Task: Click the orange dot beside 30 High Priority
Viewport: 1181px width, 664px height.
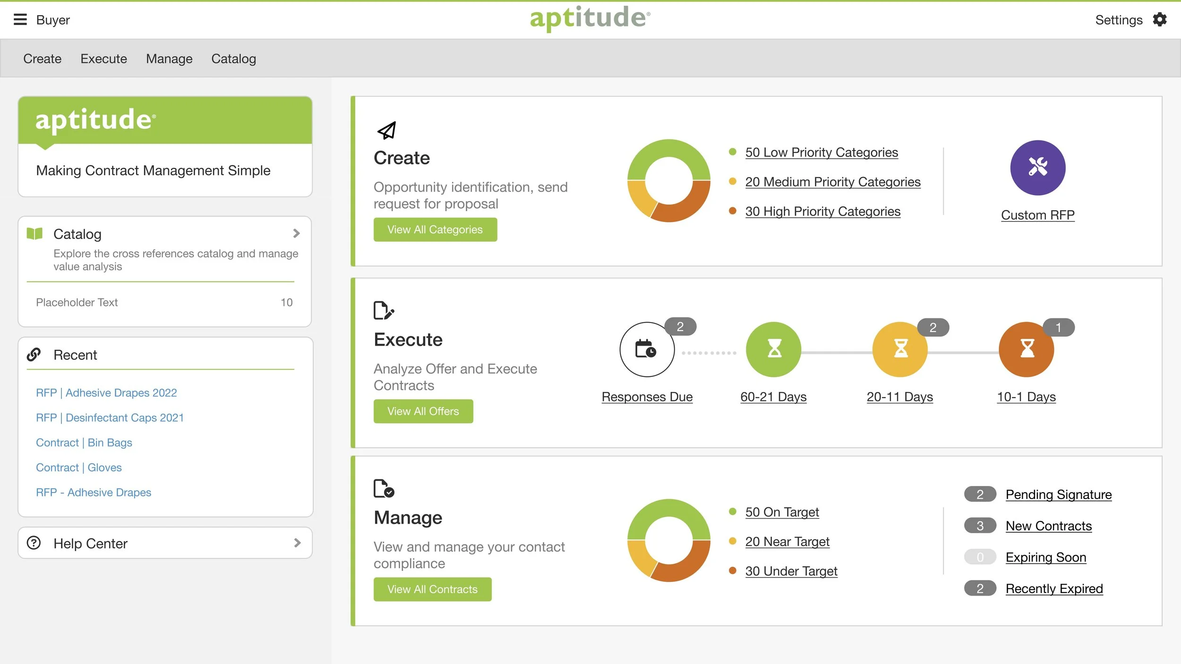Action: 732,211
